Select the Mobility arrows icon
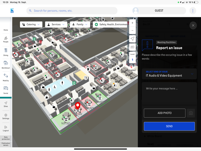The width and height of the screenshot is (201, 151). 6,76
